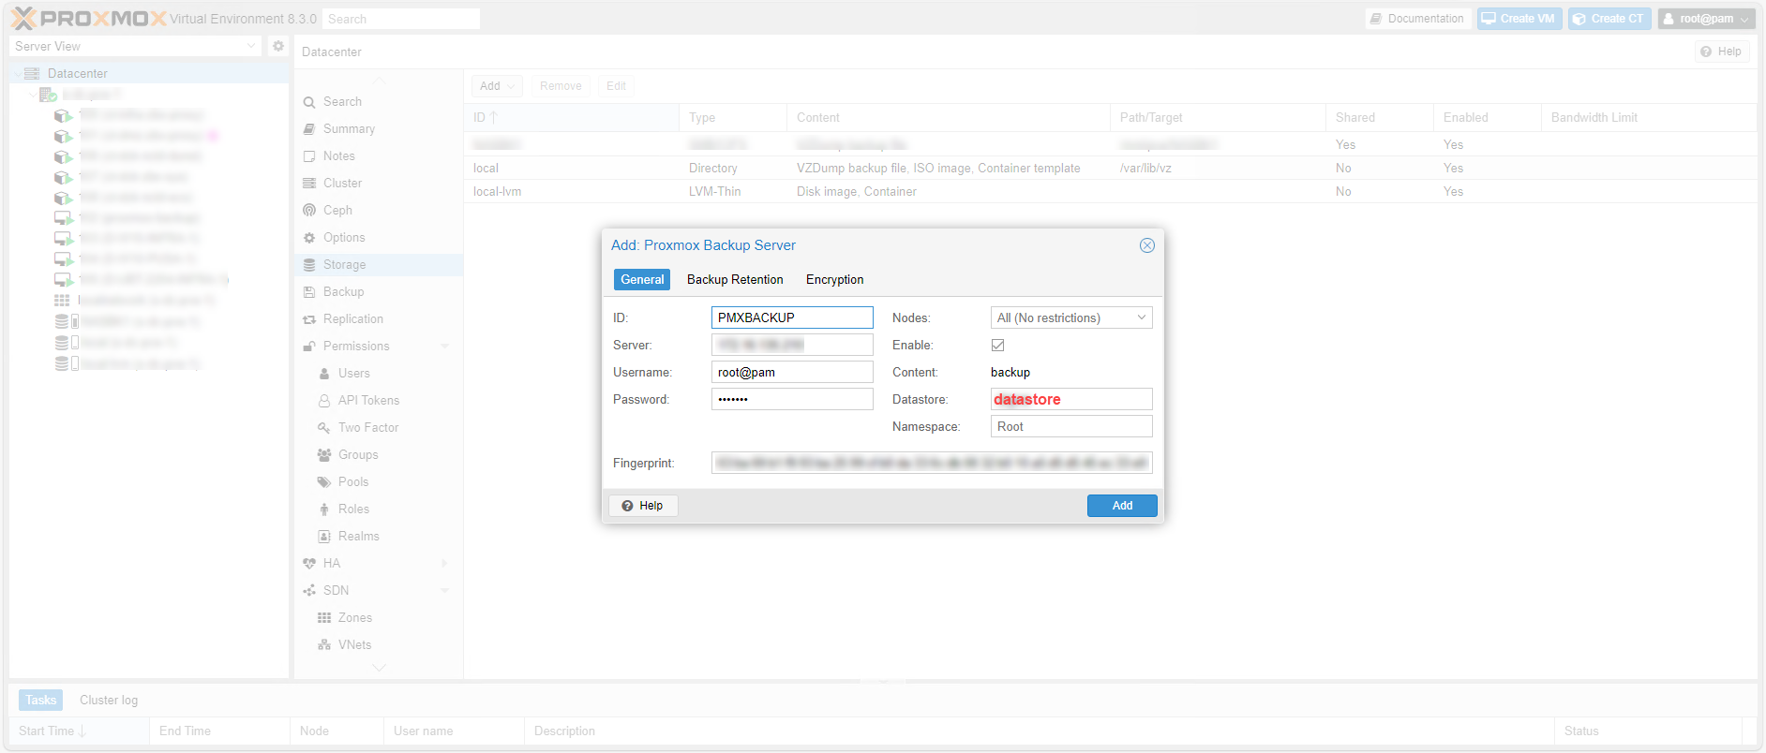Image resolution: width=1766 pixels, height=753 pixels.
Task: Toggle the Enable checkbox
Action: (997, 345)
